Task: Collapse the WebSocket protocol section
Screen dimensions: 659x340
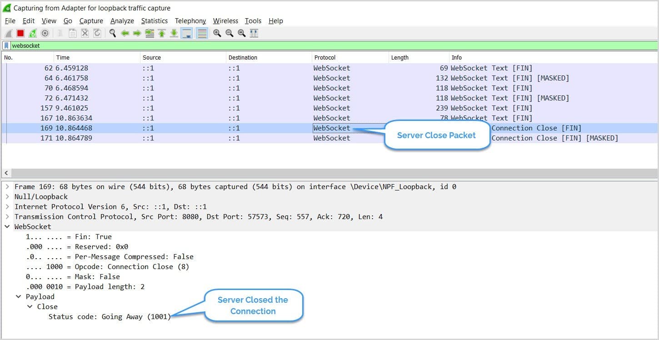Action: pyautogui.click(x=7, y=227)
